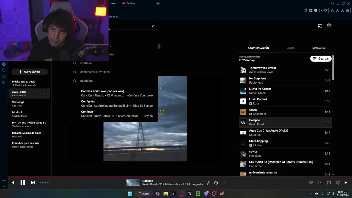Open song result Confieso by Kany García
The height and width of the screenshot is (198, 352).
click(x=114, y=114)
